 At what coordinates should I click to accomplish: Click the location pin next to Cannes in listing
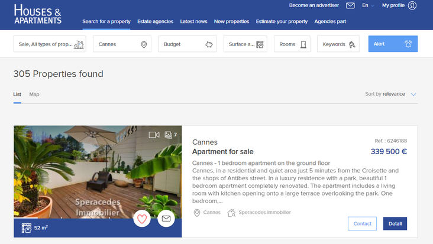click(x=196, y=213)
